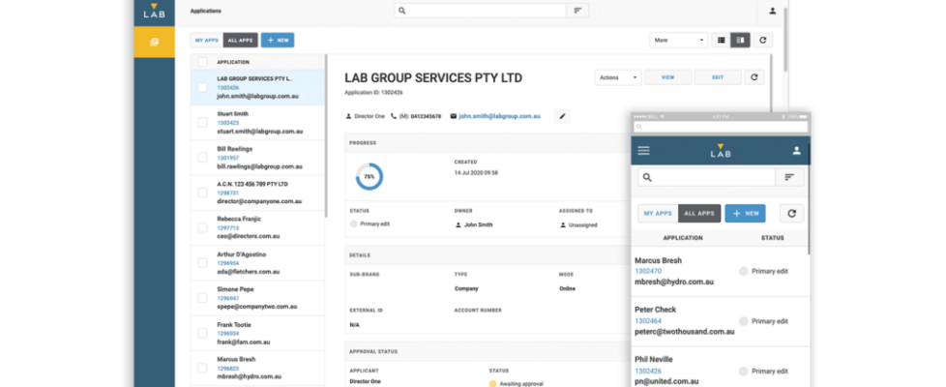Focus the mobile search input field
The image size is (946, 387).
pos(706,177)
